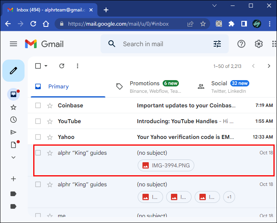The height and width of the screenshot is (223, 277).
Task: Open Drafts icon in sidebar
Action: click(x=13, y=145)
